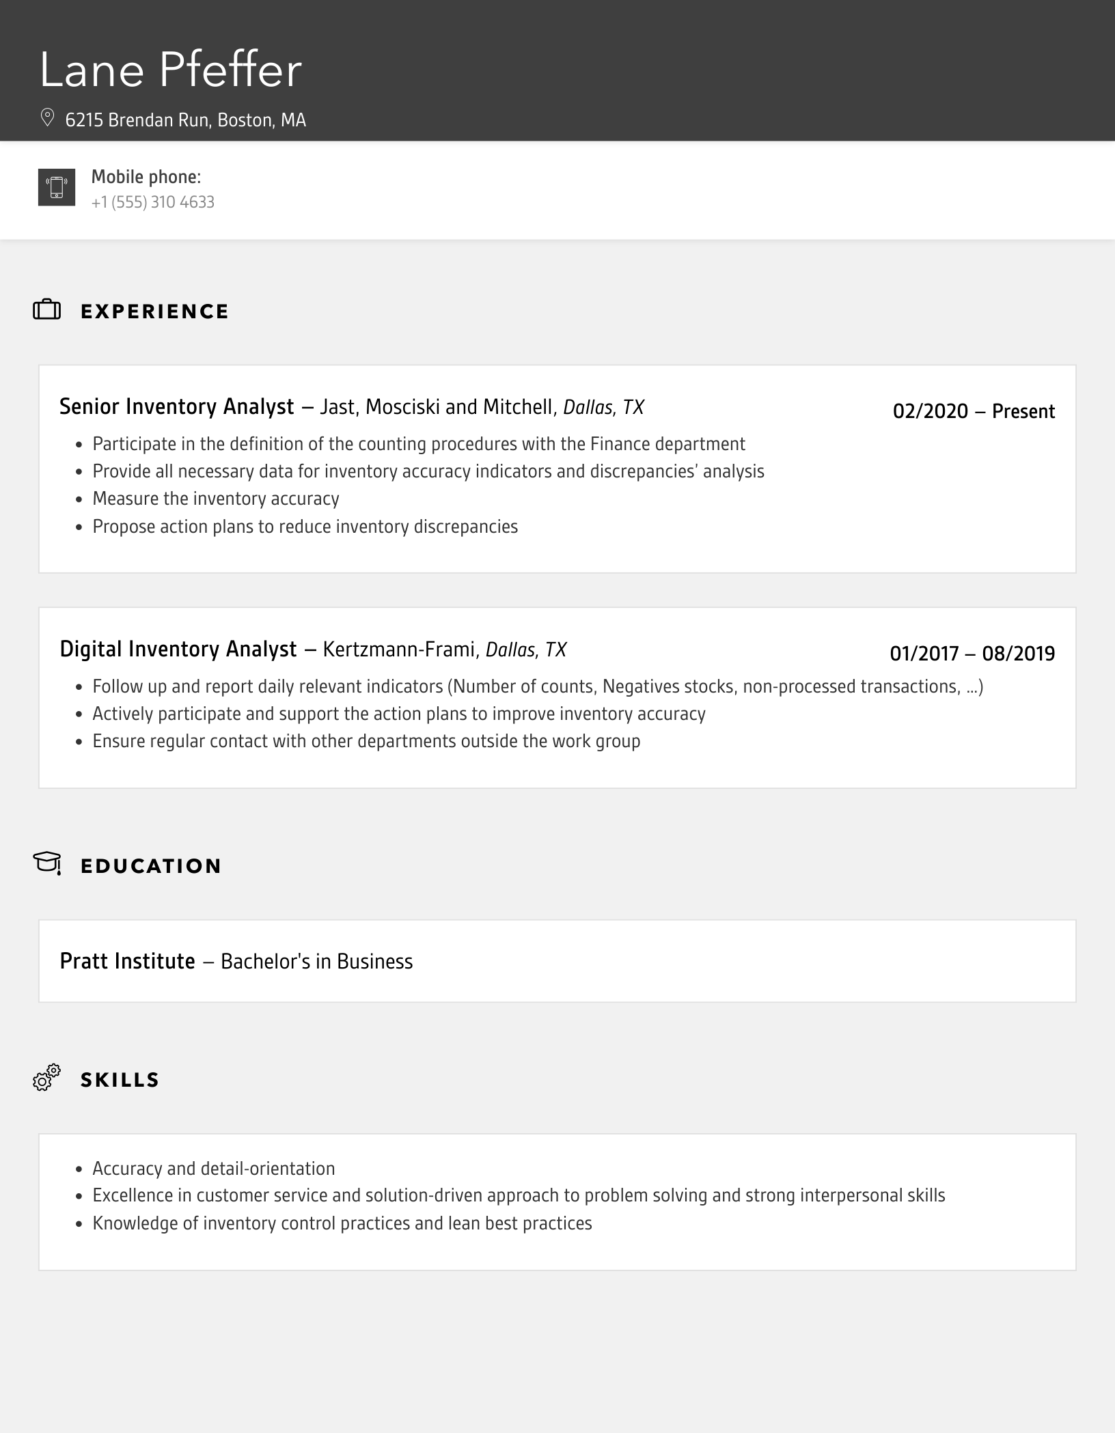Click the SKILLS section heading
Screen dimensions: 1115x1433
(120, 1080)
